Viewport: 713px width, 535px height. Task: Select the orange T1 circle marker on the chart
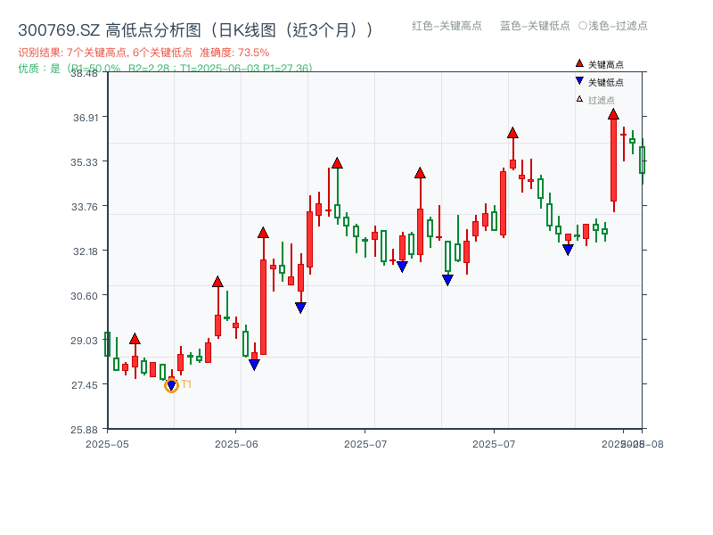[x=171, y=384]
